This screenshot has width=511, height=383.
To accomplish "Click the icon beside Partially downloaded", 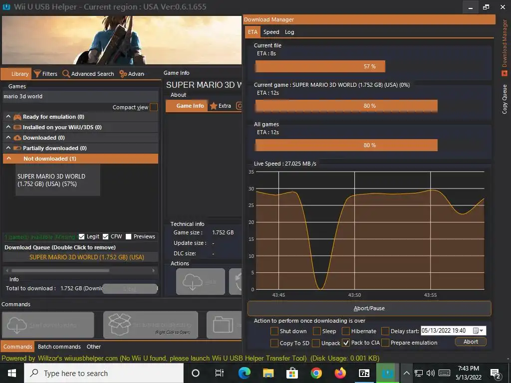I will pyautogui.click(x=17, y=148).
